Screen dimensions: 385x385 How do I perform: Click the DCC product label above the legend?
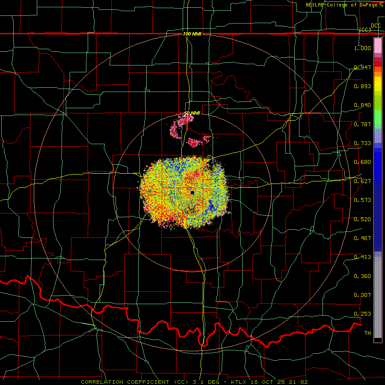pyautogui.click(x=376, y=26)
